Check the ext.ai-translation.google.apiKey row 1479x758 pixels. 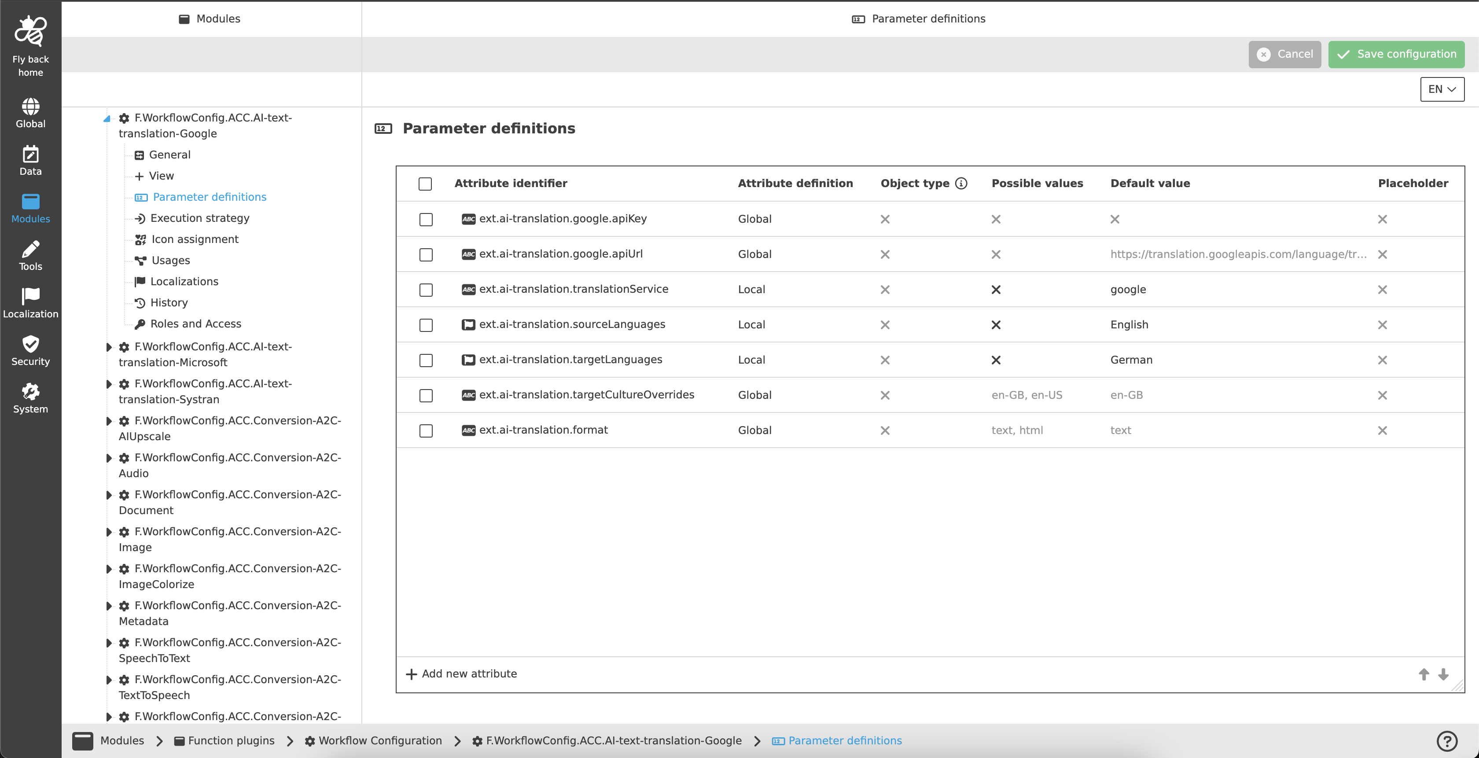426,220
